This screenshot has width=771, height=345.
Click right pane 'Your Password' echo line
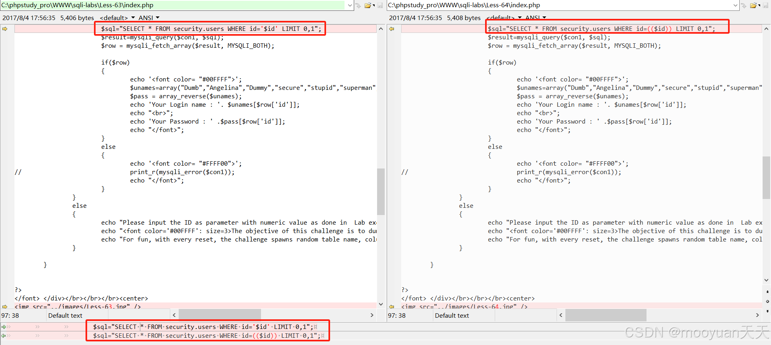coord(594,122)
